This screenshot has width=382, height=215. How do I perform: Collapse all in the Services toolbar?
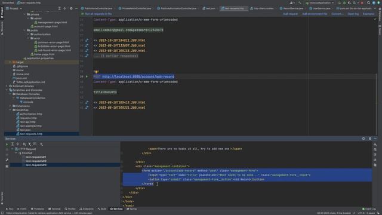click(18, 145)
